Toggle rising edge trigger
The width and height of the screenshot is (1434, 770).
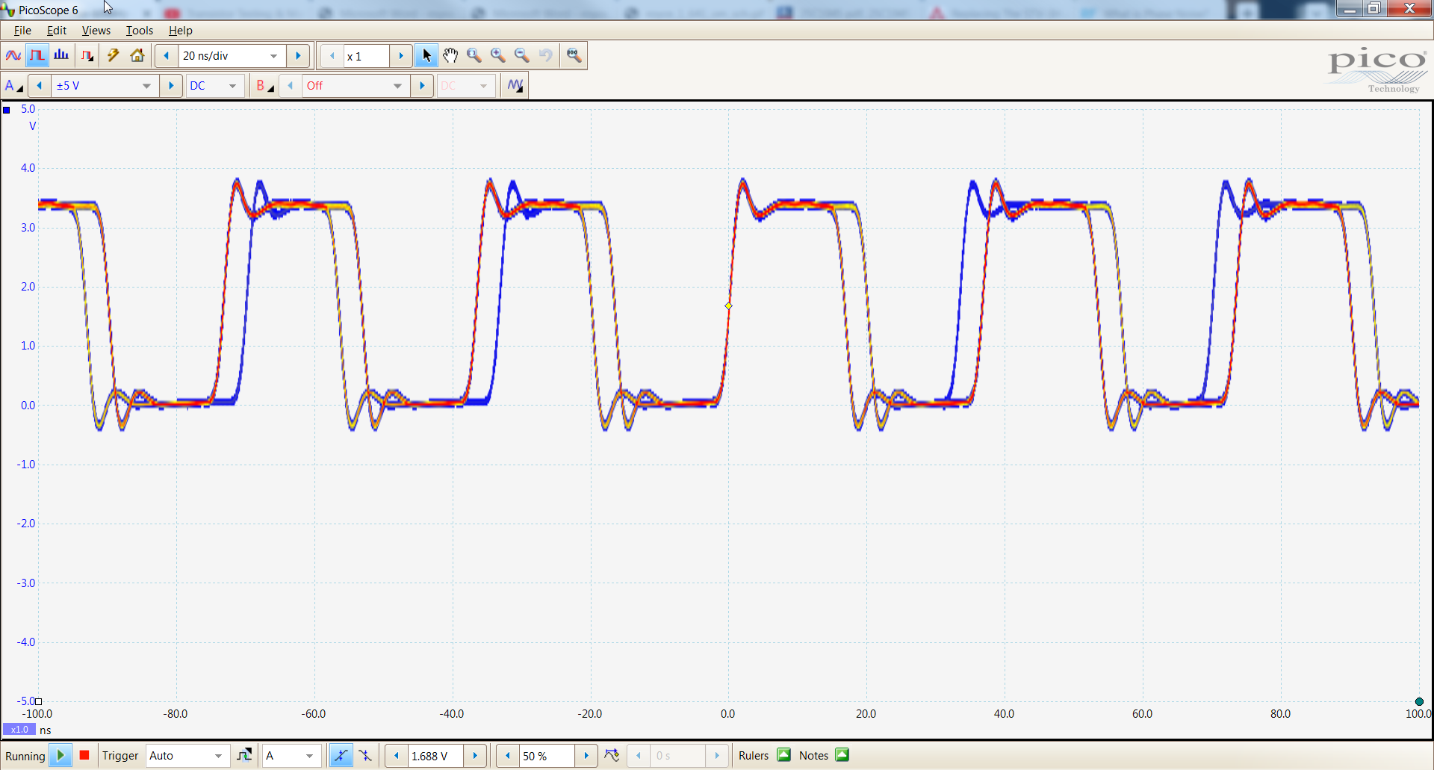[x=341, y=756]
